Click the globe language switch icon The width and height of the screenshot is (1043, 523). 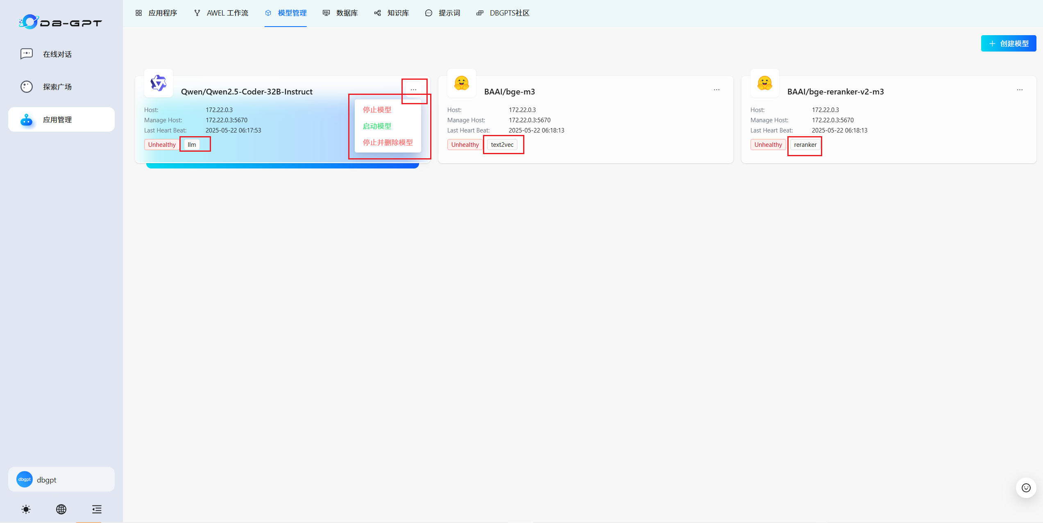click(x=61, y=509)
